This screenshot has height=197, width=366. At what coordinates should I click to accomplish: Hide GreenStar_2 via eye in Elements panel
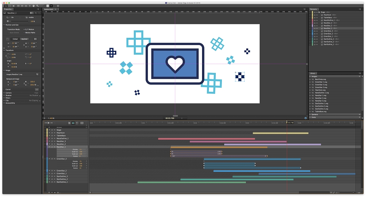(x=315, y=34)
